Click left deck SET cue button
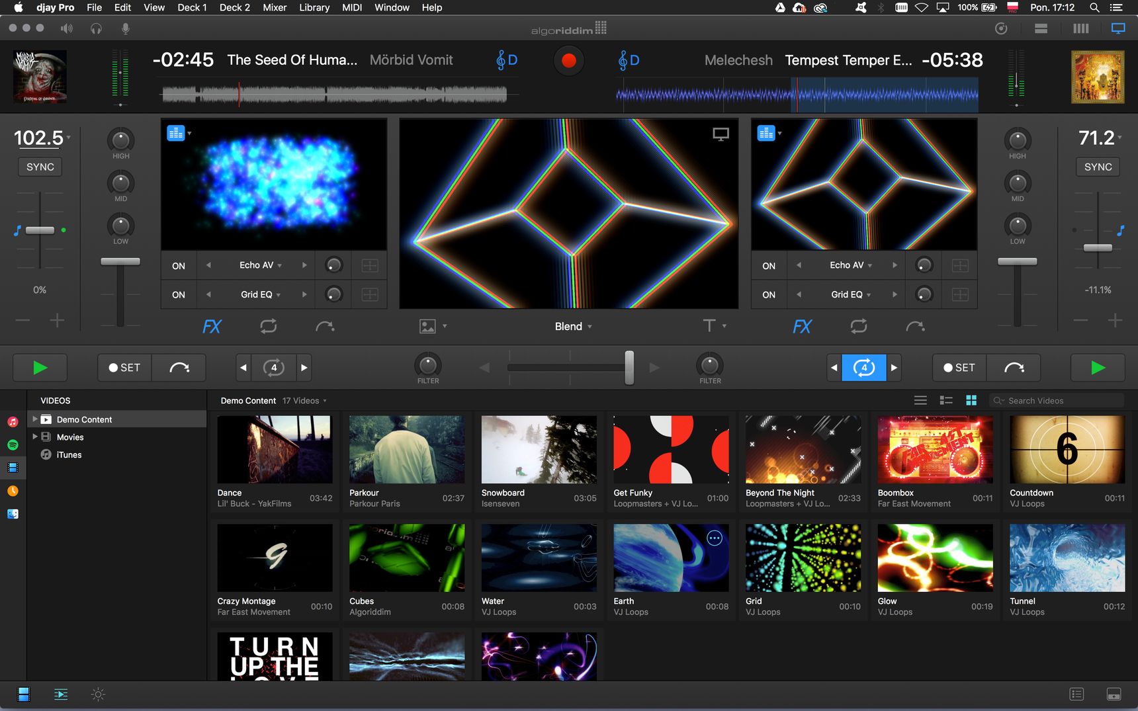Screen dimensions: 1138x711 125,368
